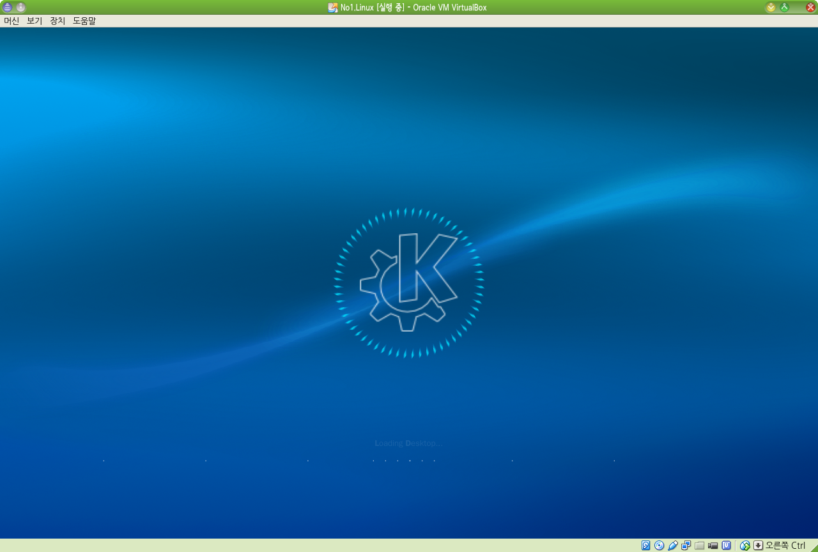Open the 머신 menu
Image resolution: width=818 pixels, height=552 pixels.
(x=12, y=21)
